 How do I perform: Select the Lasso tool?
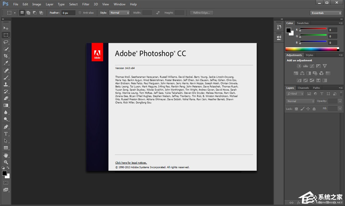(x=6, y=42)
